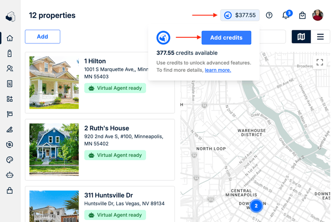Viewport: 334px width, 222px height.
Task: Open the $377.55 credits balance dropdown
Action: (x=240, y=15)
